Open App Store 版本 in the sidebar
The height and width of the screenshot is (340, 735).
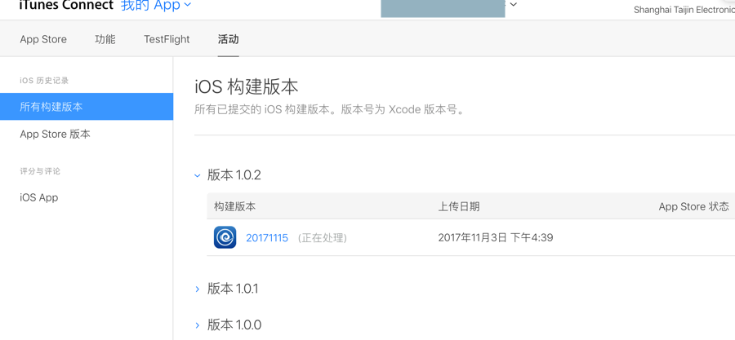click(56, 134)
